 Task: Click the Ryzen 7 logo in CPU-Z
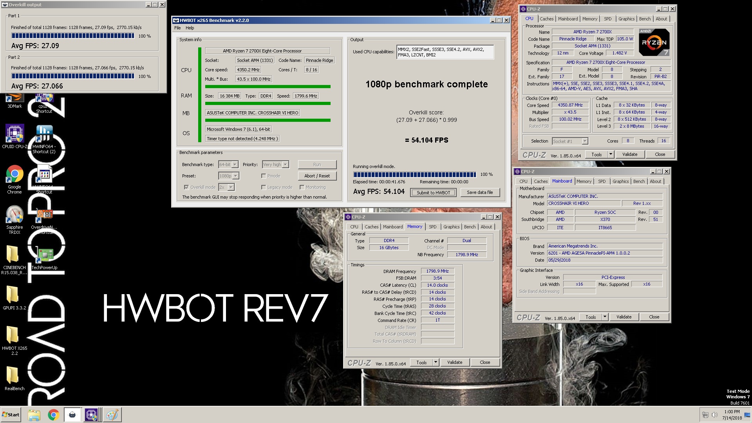(x=654, y=42)
